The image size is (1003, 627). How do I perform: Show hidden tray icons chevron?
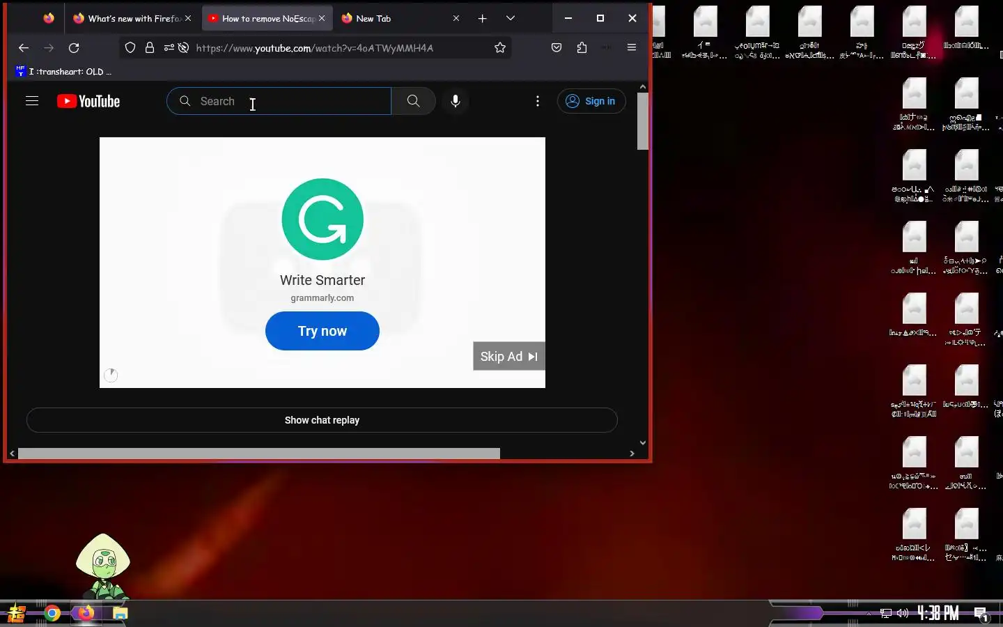pos(869,614)
